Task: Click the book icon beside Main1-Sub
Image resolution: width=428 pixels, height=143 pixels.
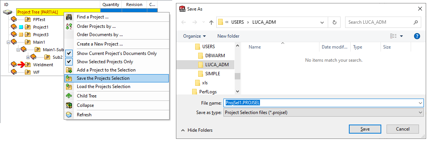Action: [x=23, y=50]
